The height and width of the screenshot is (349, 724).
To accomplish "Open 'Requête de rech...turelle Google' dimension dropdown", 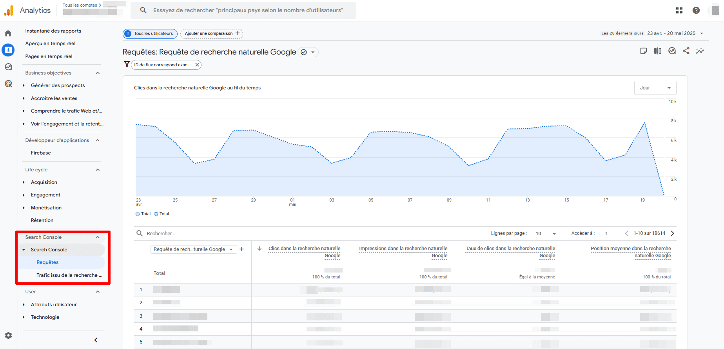I will tap(194, 249).
